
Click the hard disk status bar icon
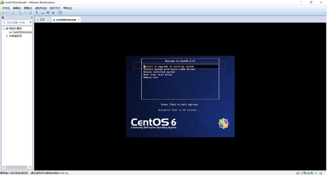(298, 173)
